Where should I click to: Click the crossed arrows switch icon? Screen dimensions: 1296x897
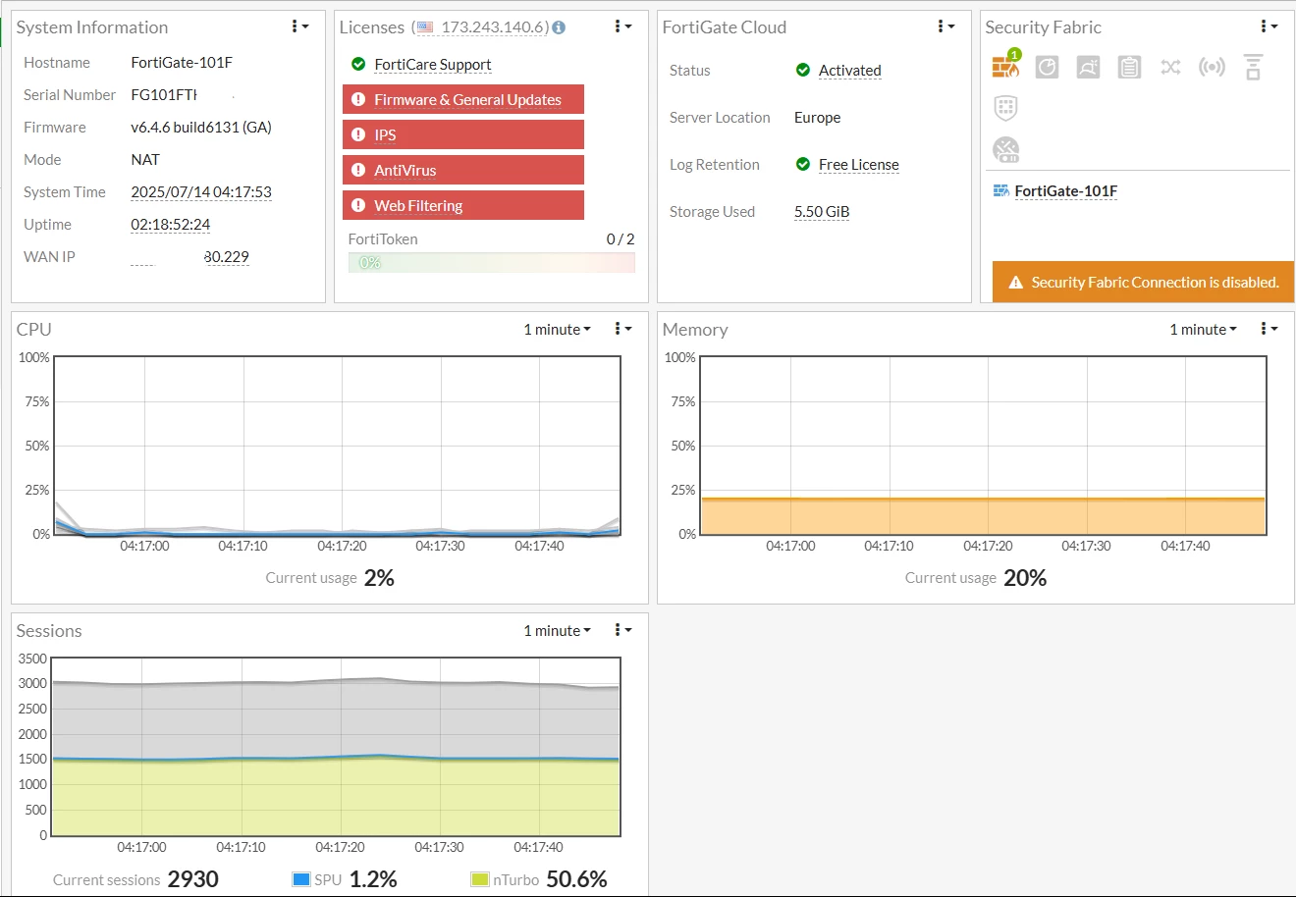[x=1170, y=67]
